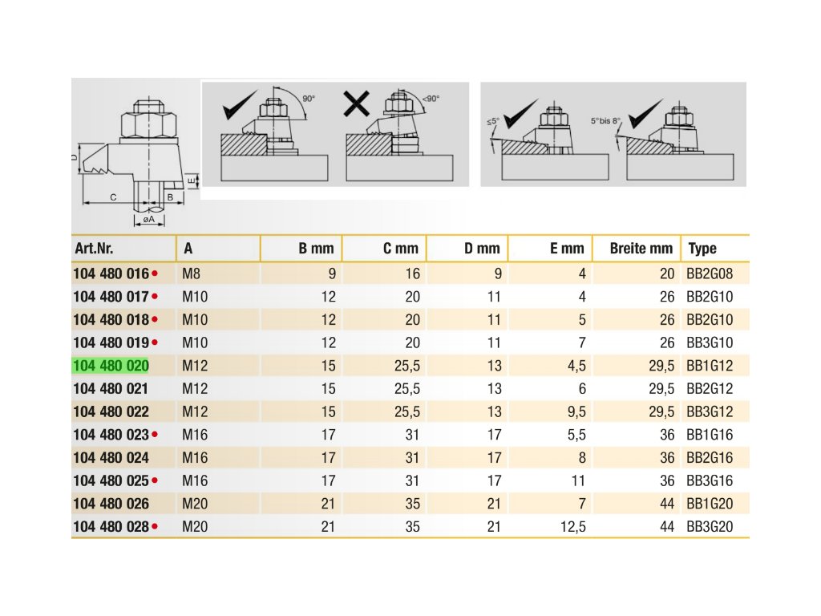Select article number 104 480 025
This screenshot has height=616, width=821.
(111, 481)
